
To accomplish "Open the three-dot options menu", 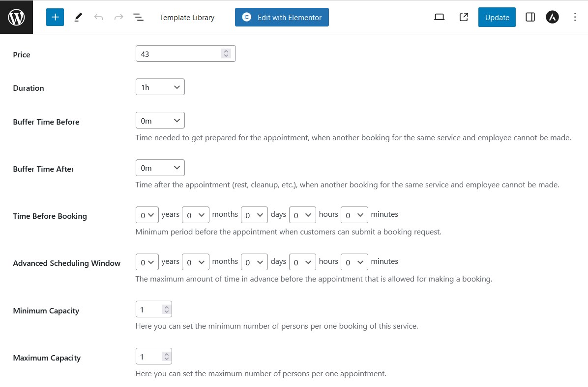I will (575, 17).
